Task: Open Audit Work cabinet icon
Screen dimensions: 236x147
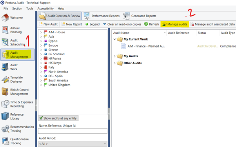Action: pyautogui.click(x=5, y=67)
